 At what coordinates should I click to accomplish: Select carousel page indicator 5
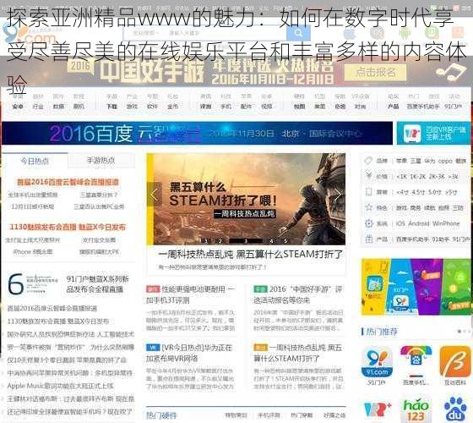pyautogui.click(x=285, y=241)
